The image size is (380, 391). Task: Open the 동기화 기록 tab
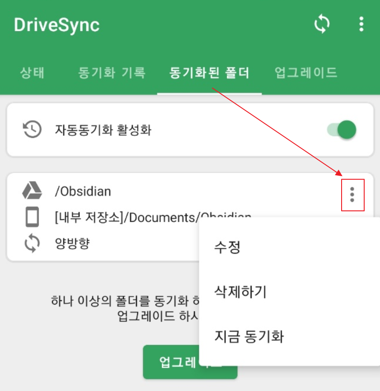pos(112,73)
